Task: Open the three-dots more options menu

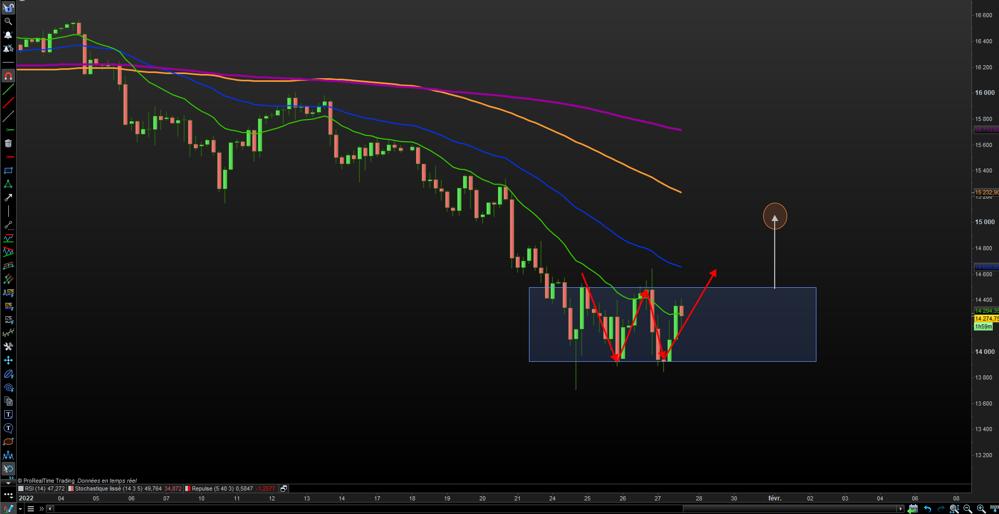Action: (8, 494)
